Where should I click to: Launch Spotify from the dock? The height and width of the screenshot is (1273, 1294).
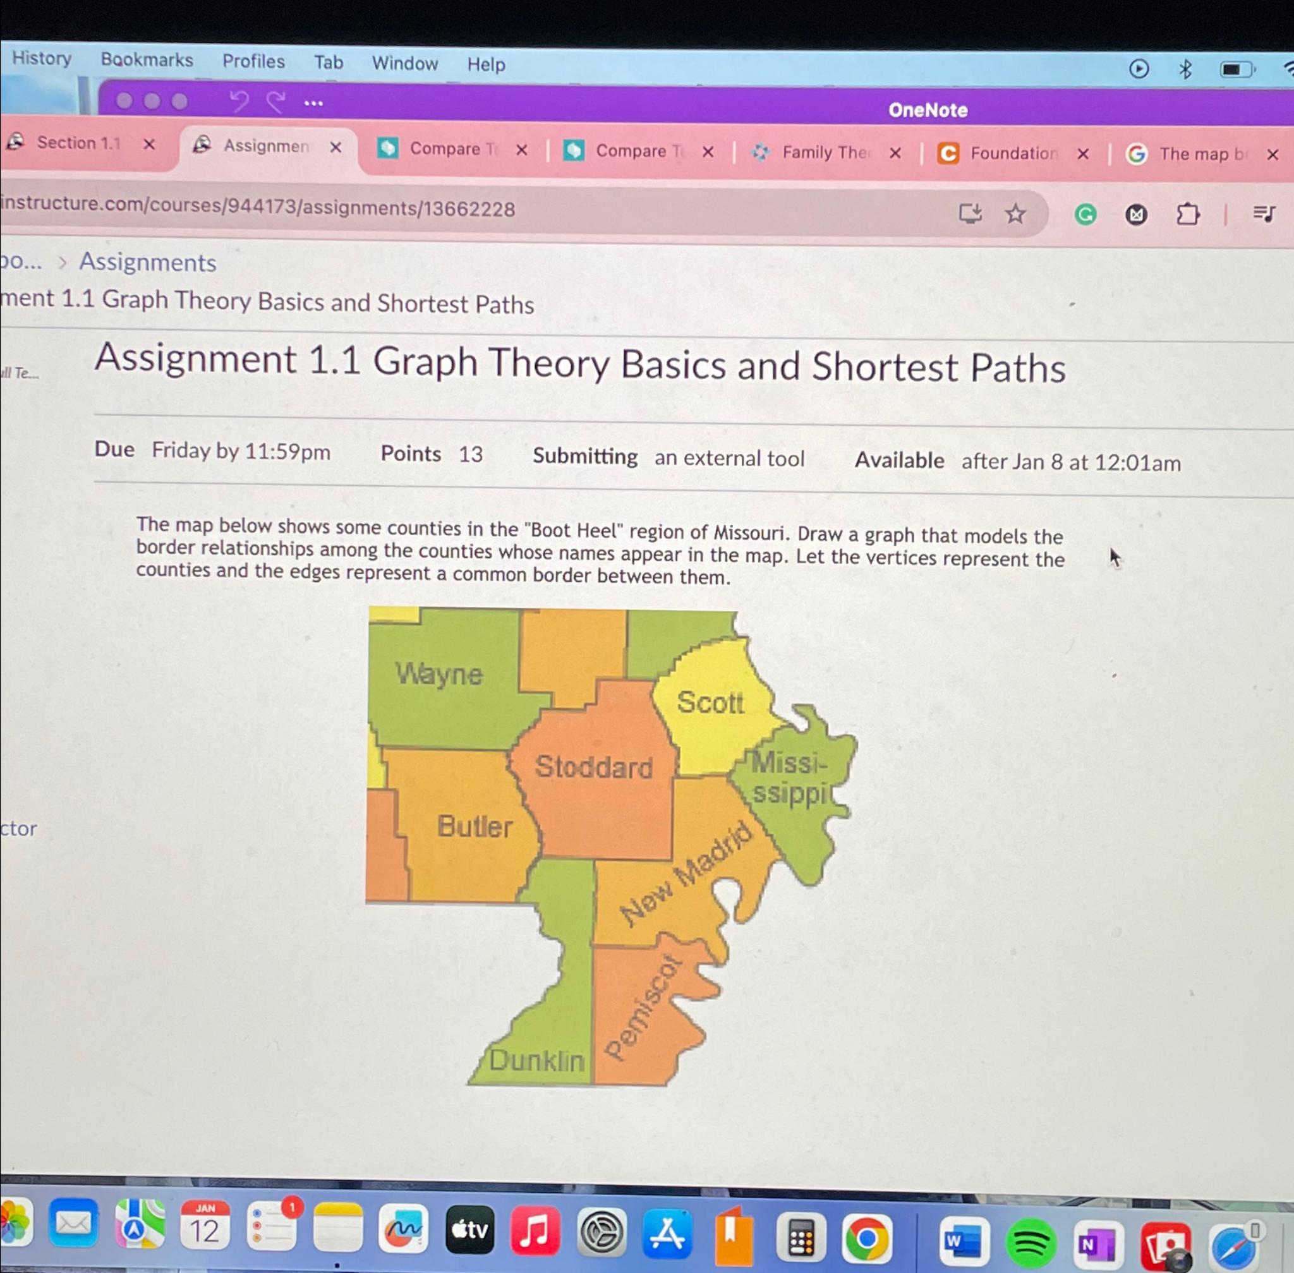tap(1031, 1242)
